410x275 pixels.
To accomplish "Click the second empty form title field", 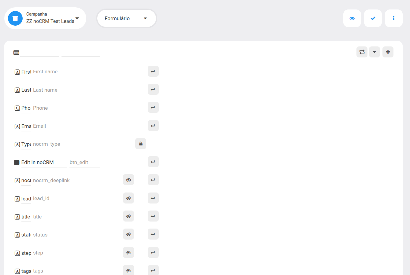I will (81, 52).
